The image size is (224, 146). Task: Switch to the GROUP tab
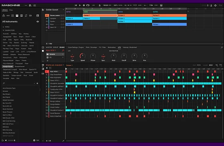point(56,47)
